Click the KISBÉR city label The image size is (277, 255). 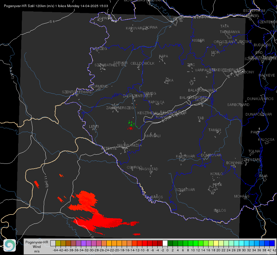point(198,41)
